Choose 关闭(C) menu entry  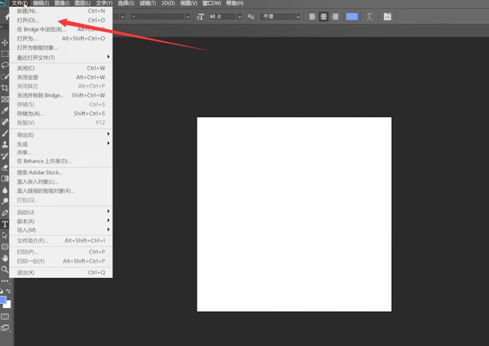click(x=61, y=68)
